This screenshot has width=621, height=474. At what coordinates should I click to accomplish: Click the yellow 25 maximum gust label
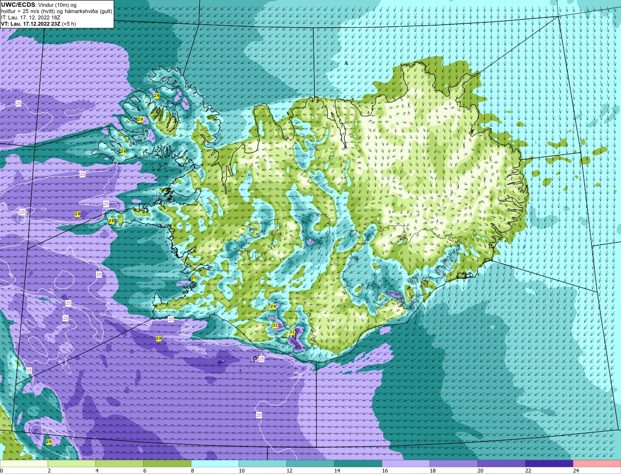click(194, 278)
